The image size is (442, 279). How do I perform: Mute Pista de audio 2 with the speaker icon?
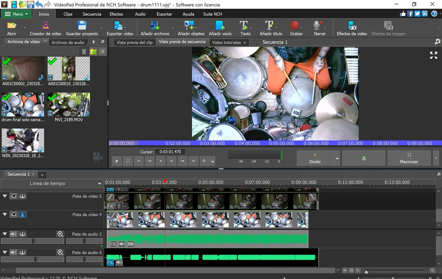(x=13, y=234)
